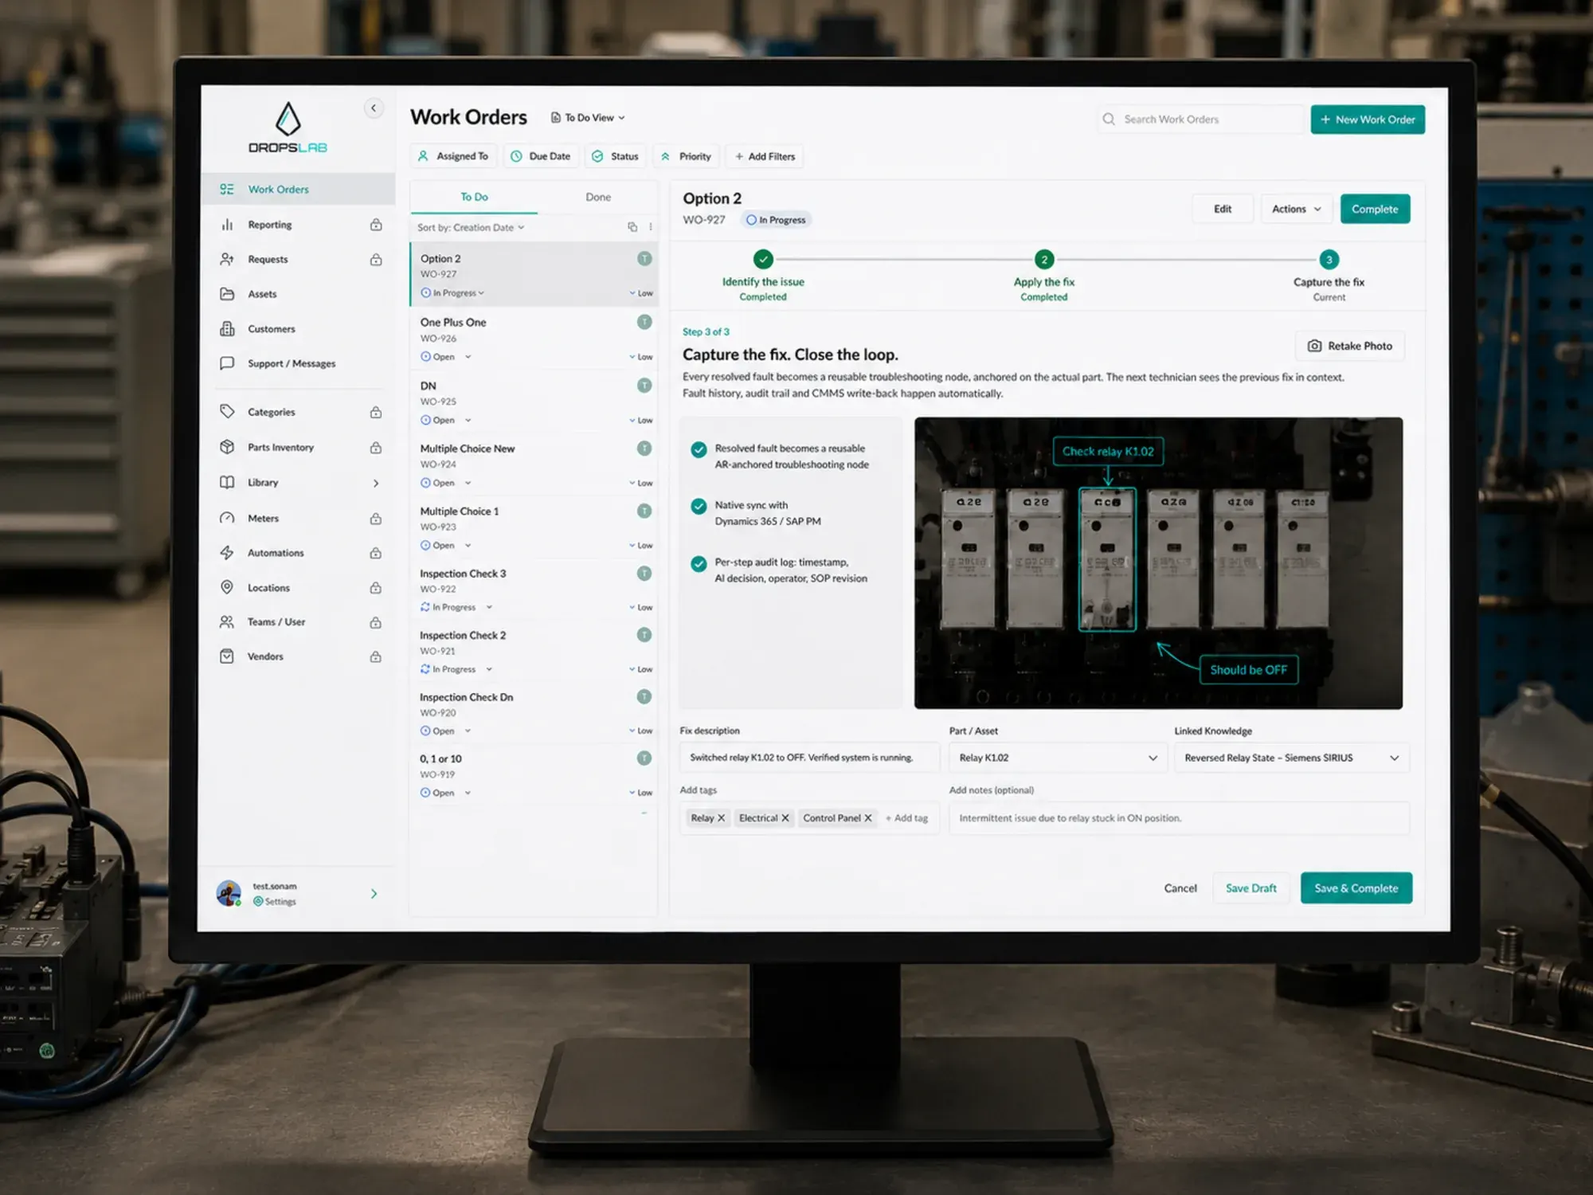The width and height of the screenshot is (1593, 1195).
Task: Click the DropsLab logo
Action: [x=288, y=127]
